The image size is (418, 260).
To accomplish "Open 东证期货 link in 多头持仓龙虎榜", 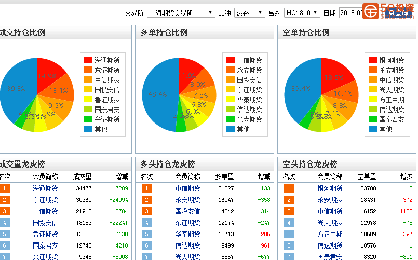I will pos(187,223).
